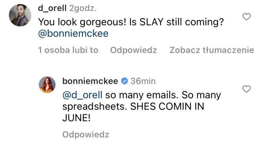Open bonniemckee's red-haired profile avatar
This screenshot has height=146, width=268.
[x=47, y=85]
